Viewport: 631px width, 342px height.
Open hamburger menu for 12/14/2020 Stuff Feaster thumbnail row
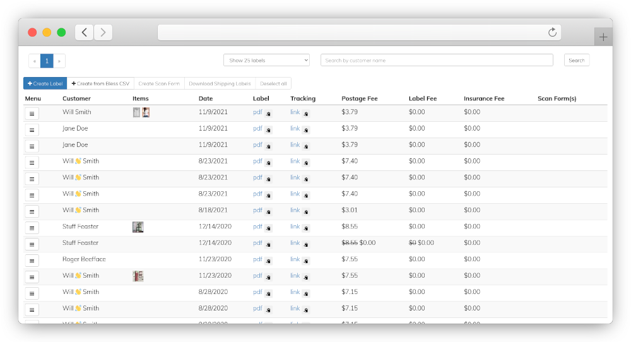[x=32, y=228]
